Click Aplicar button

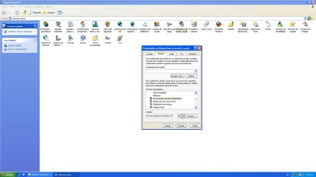pos(195,126)
